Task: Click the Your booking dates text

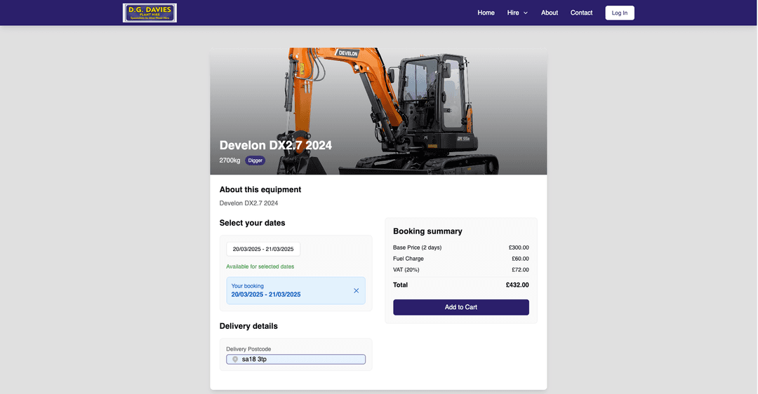Action: (266, 294)
